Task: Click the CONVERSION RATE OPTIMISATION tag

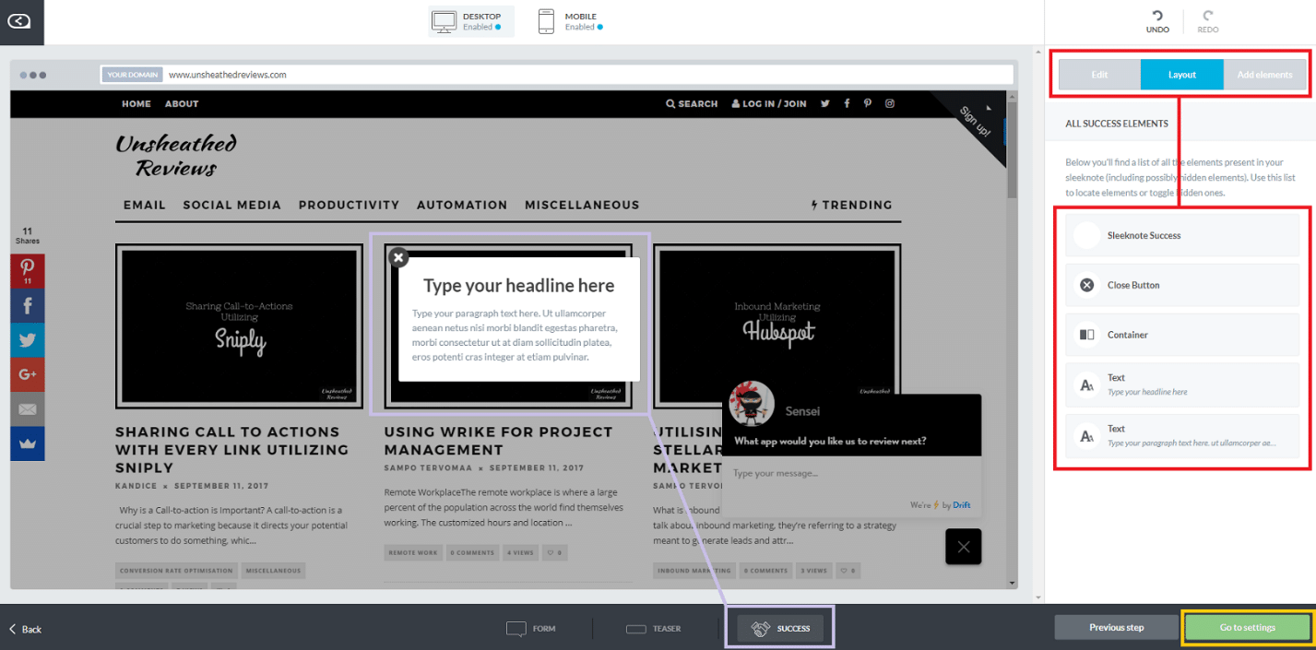Action: [176, 571]
